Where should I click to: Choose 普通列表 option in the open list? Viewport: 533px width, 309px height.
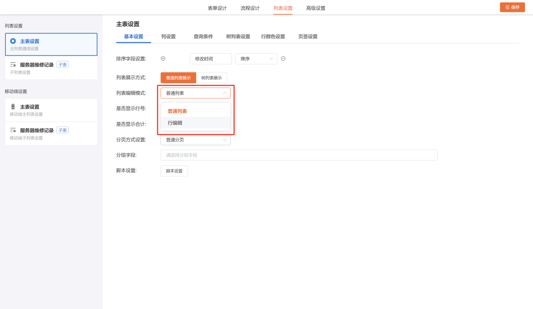click(177, 111)
